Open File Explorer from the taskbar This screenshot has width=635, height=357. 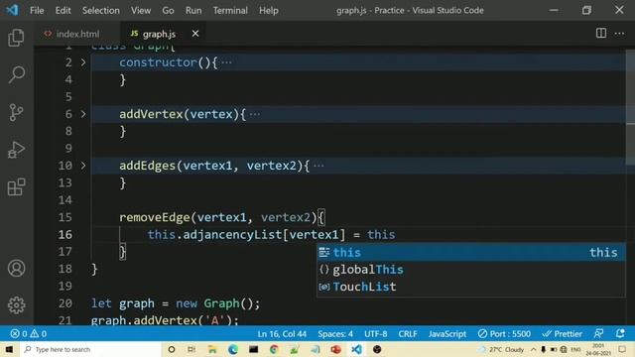click(212, 349)
